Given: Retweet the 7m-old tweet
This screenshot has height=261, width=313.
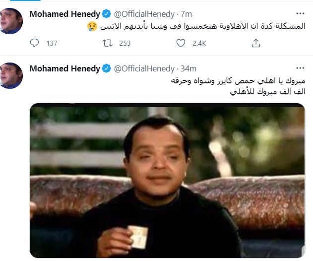Looking at the screenshot, I should [x=108, y=43].
